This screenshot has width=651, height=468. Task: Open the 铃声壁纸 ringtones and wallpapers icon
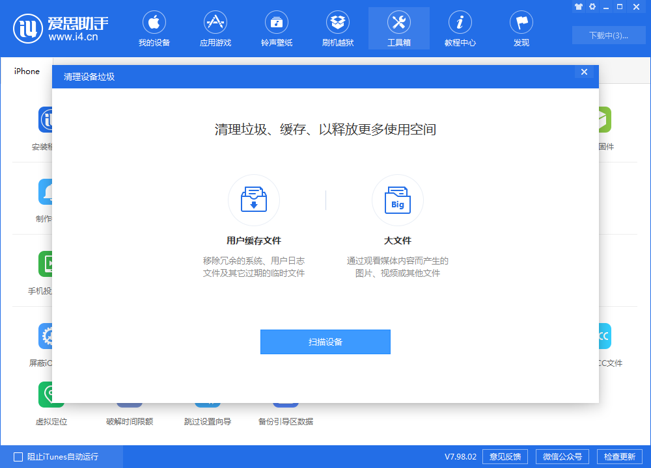pyautogui.click(x=277, y=21)
